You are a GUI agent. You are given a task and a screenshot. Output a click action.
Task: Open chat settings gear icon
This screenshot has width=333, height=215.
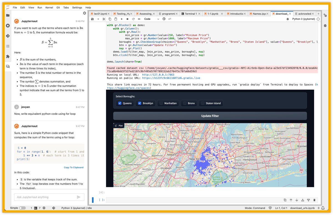coord(84,13)
